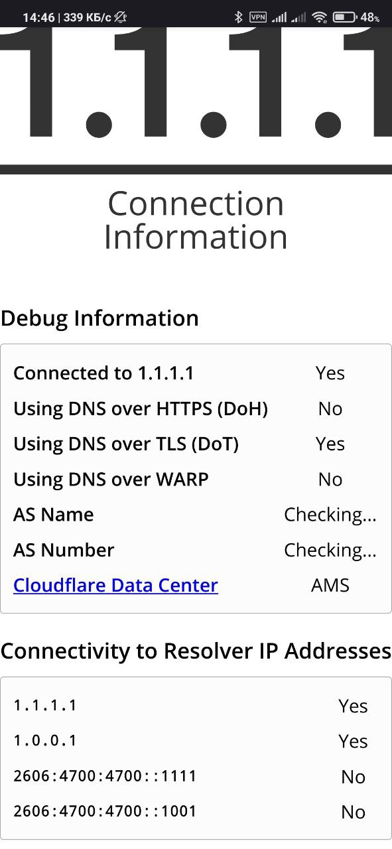Tap the VPN indicator icon
Image resolution: width=392 pixels, height=849 pixels.
[x=258, y=17]
